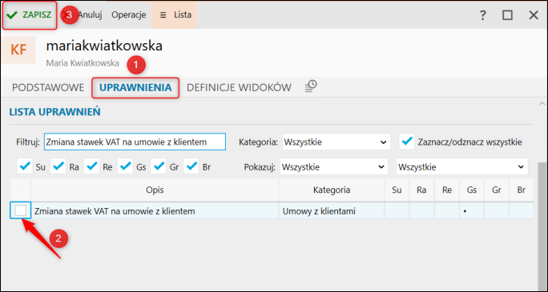Click the Kategoria column header in the table
Screen dimensions: 548x292
pyautogui.click(x=332, y=190)
